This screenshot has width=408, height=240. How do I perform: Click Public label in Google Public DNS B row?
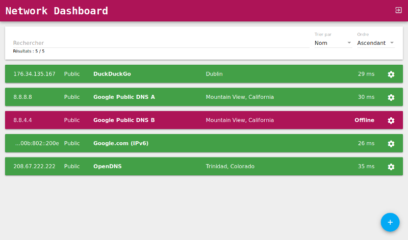(x=72, y=120)
